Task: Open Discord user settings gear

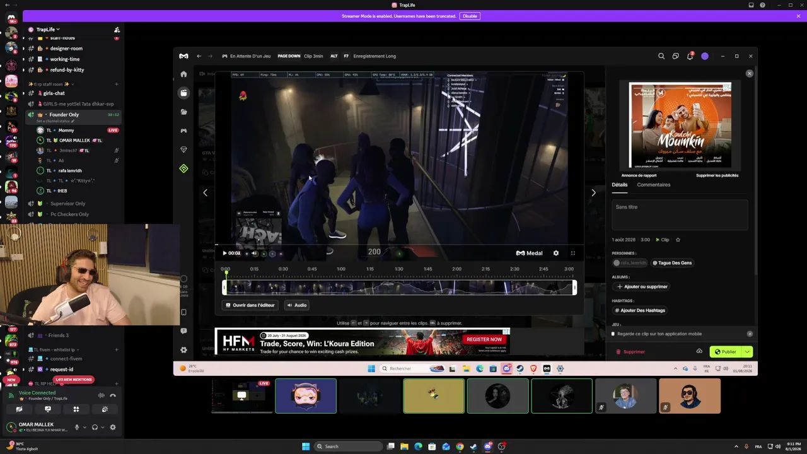Action: [113, 427]
